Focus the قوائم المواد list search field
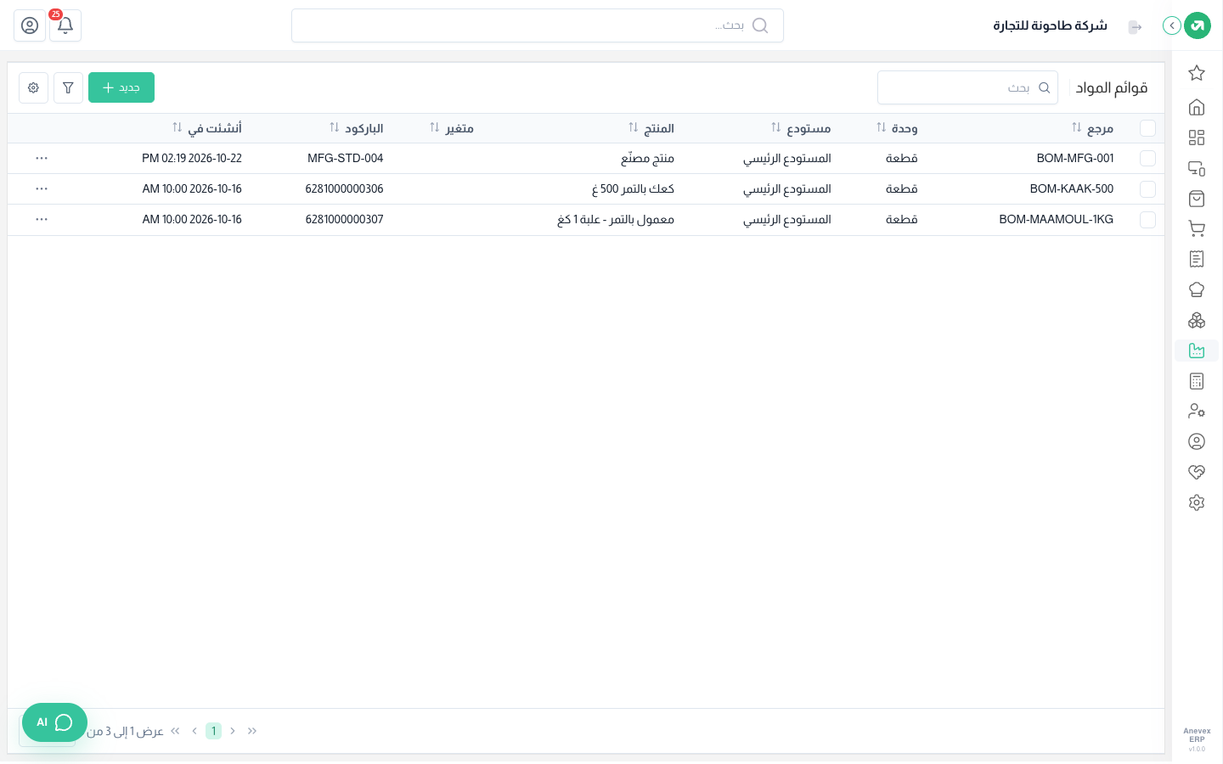Image resolution: width=1223 pixels, height=764 pixels. coord(967,87)
